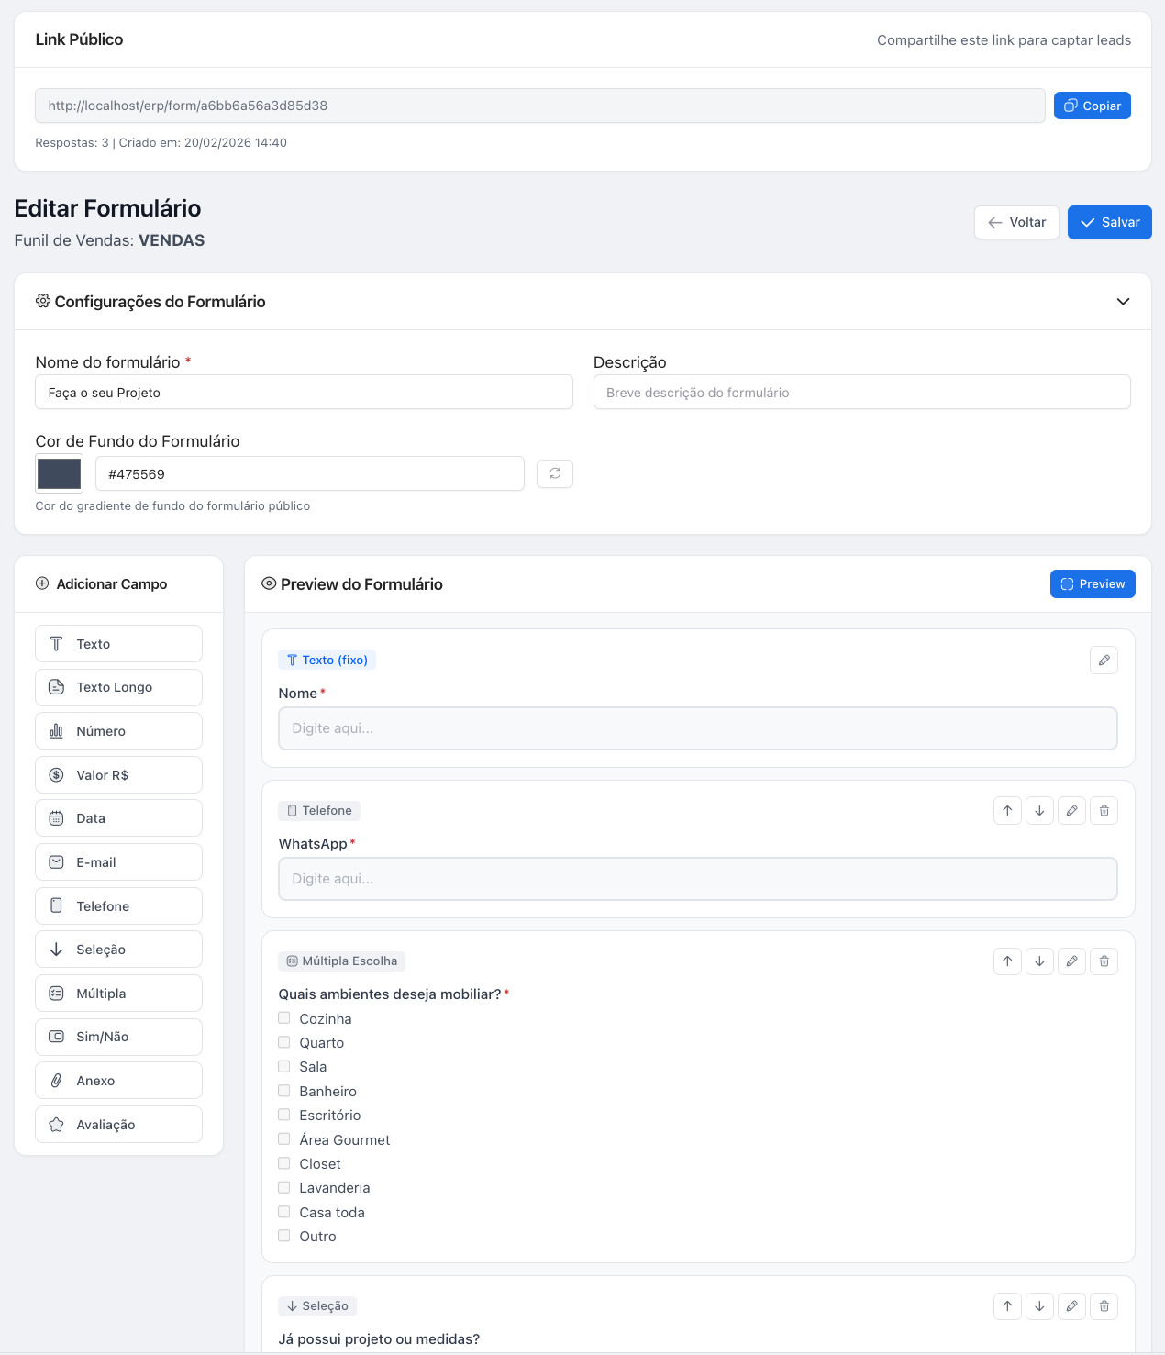Image resolution: width=1165 pixels, height=1355 pixels.
Task: Add a Seleção dropdown field
Action: click(x=118, y=950)
